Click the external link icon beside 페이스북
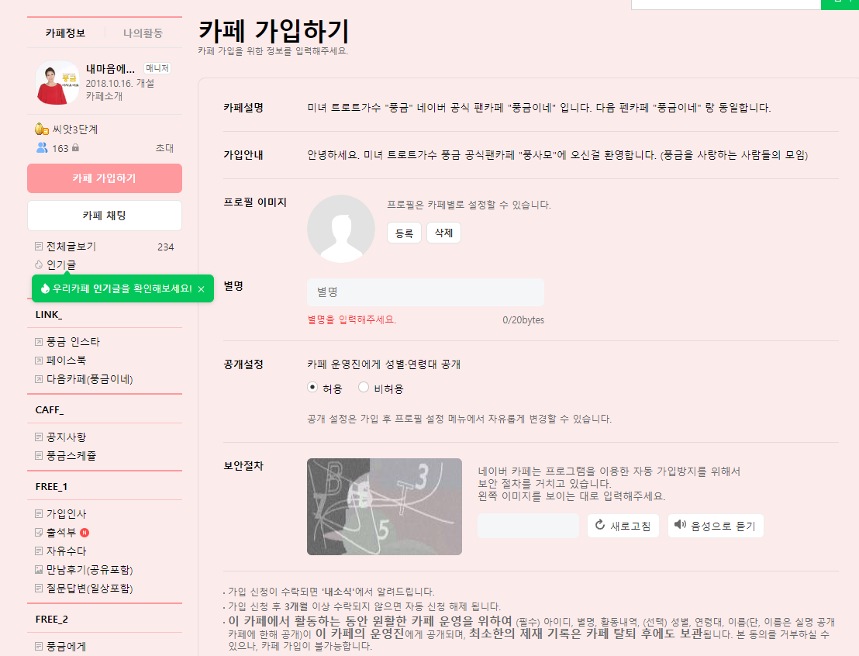This screenshot has width=859, height=656. (x=38, y=361)
